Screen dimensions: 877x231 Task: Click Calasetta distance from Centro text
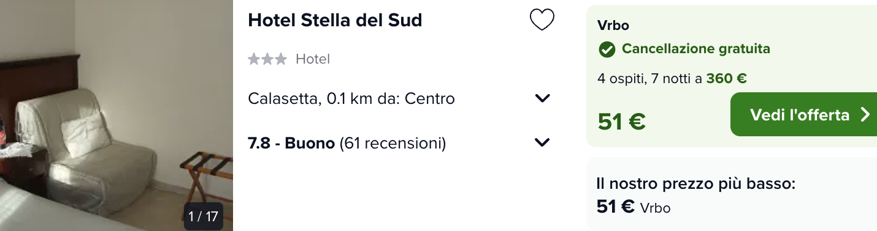(x=351, y=98)
